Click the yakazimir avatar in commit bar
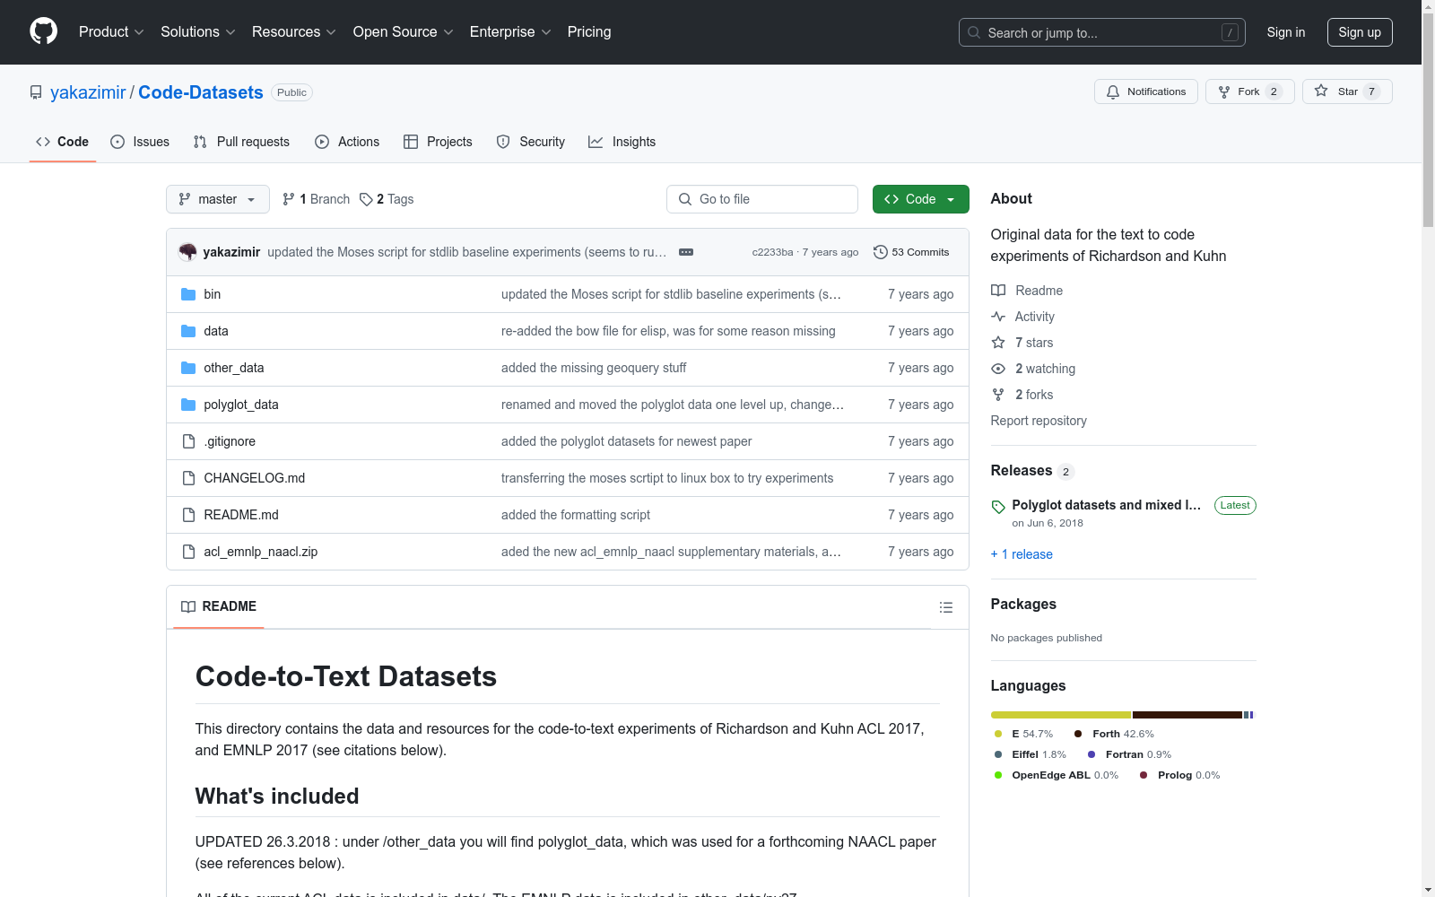The height and width of the screenshot is (897, 1435). [x=187, y=252]
